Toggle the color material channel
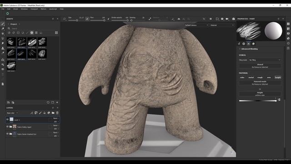The image size is (291, 164). click(242, 77)
